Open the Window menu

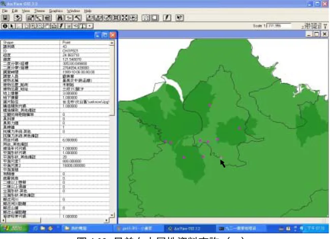pos(73,11)
